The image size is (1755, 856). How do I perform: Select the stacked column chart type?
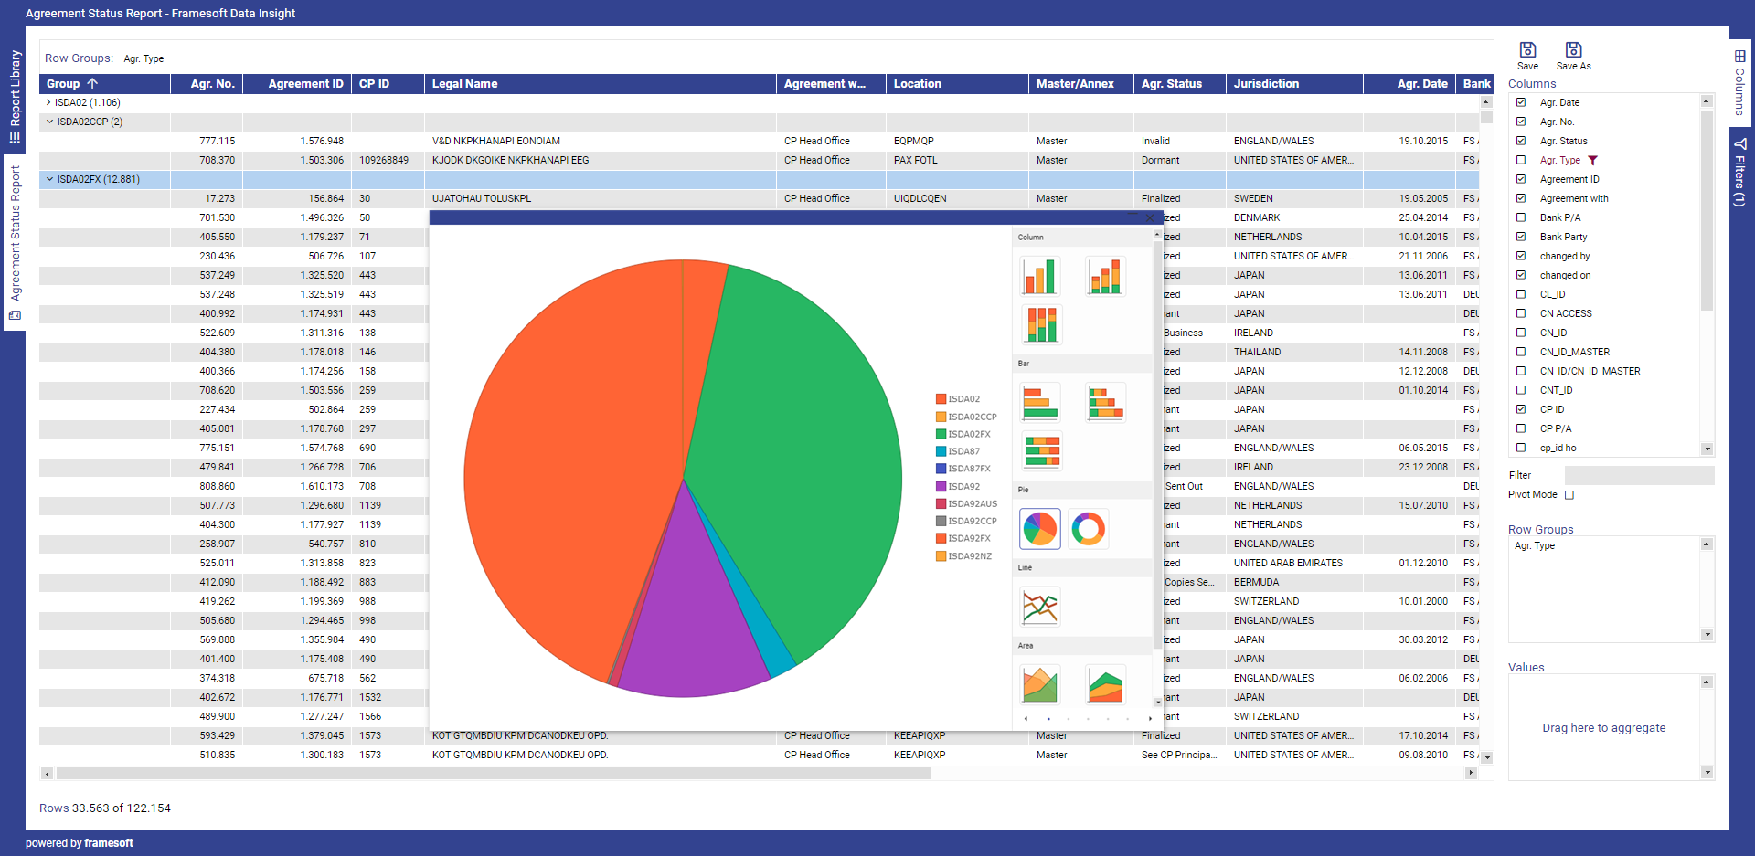[x=1105, y=276]
